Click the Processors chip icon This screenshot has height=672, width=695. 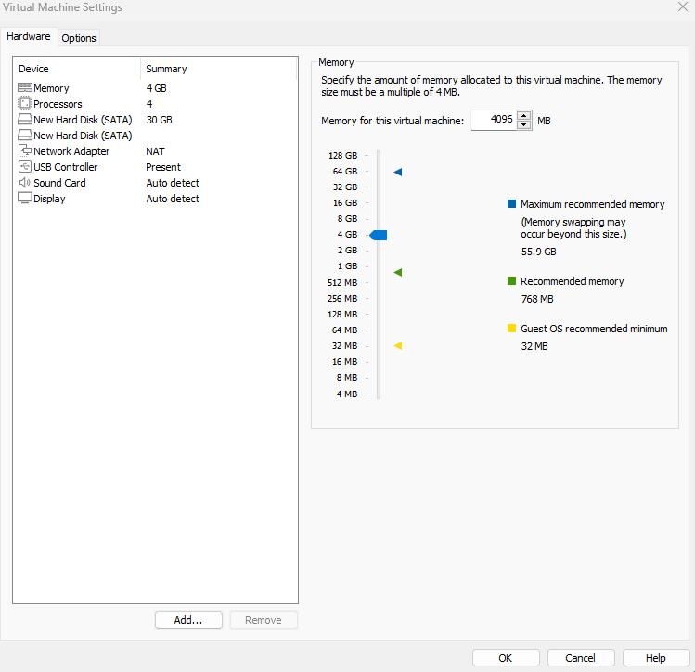click(x=25, y=104)
